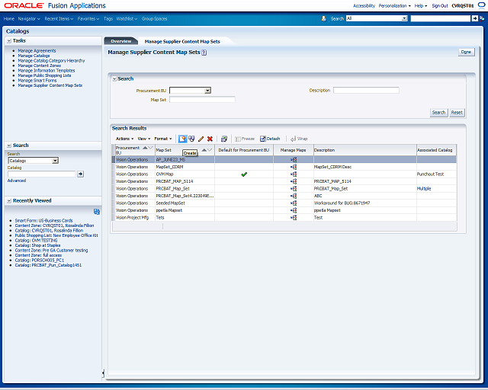This screenshot has height=390, width=488.
Task: Open Smart Form: US-Business Cards recent item
Action: pyautogui.click(x=44, y=220)
